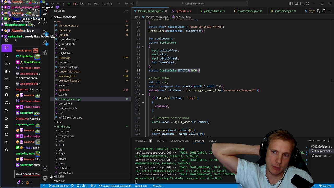Screen dimensions: 334x188
Task: Click global_skilltree branch in status bar
Action: (x=59, y=186)
